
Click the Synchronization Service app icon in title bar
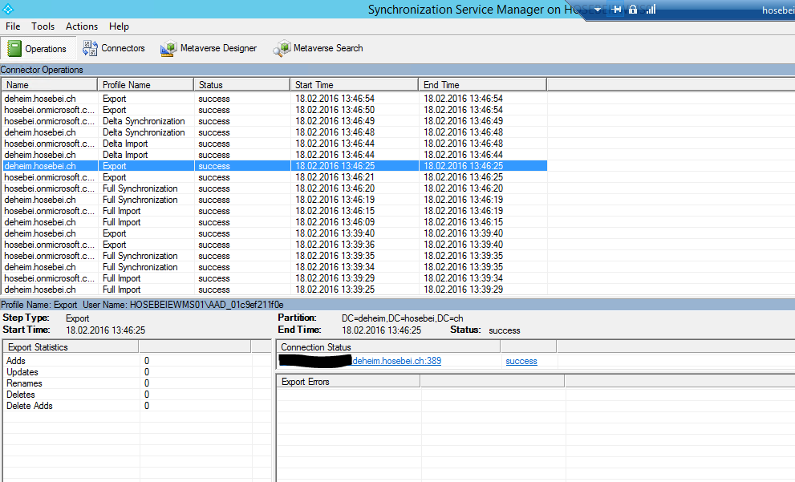7,9
